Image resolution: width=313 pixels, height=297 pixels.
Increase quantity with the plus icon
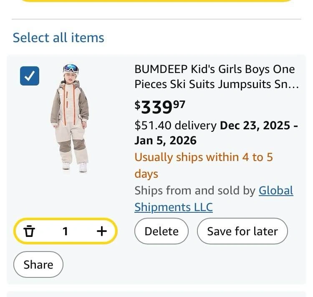pos(102,231)
